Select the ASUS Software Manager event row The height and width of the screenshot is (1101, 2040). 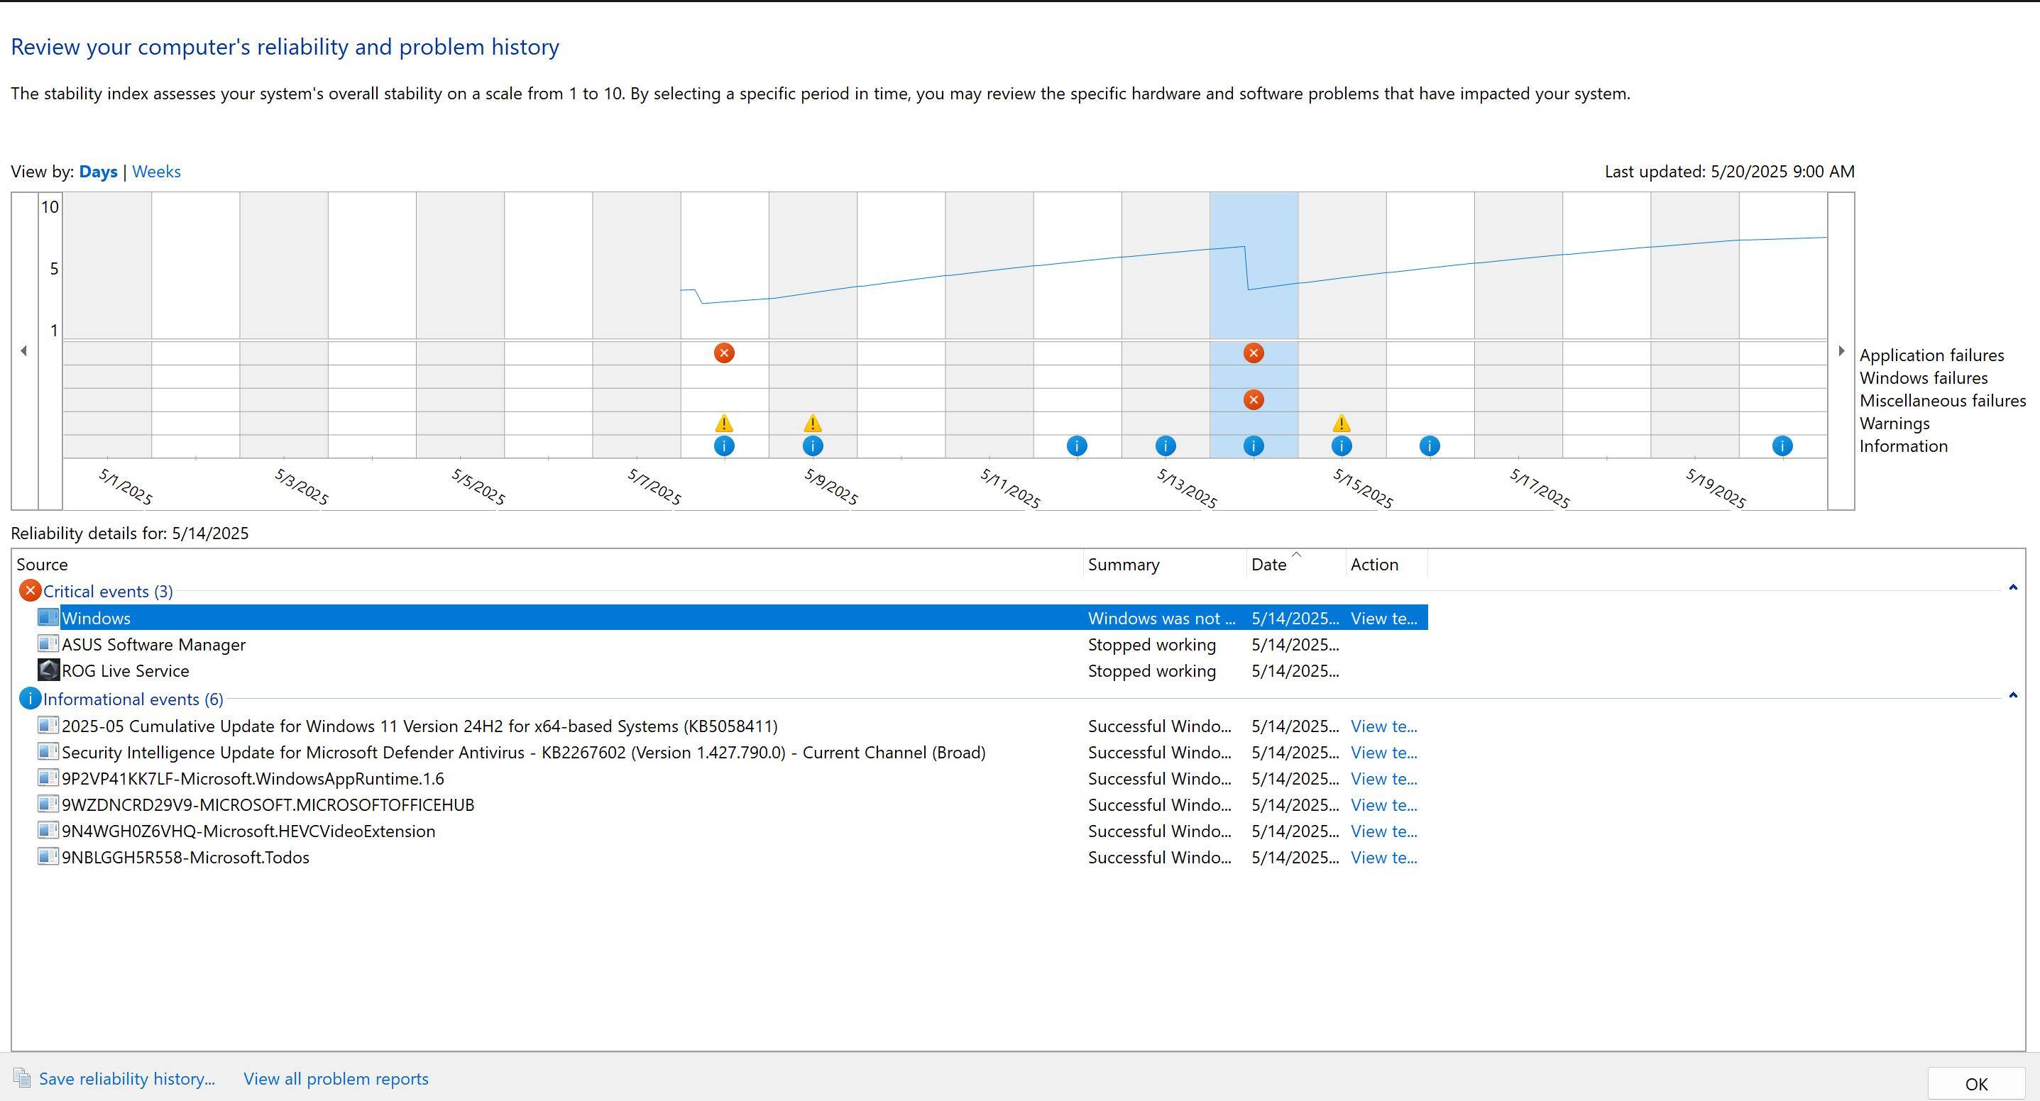click(153, 645)
